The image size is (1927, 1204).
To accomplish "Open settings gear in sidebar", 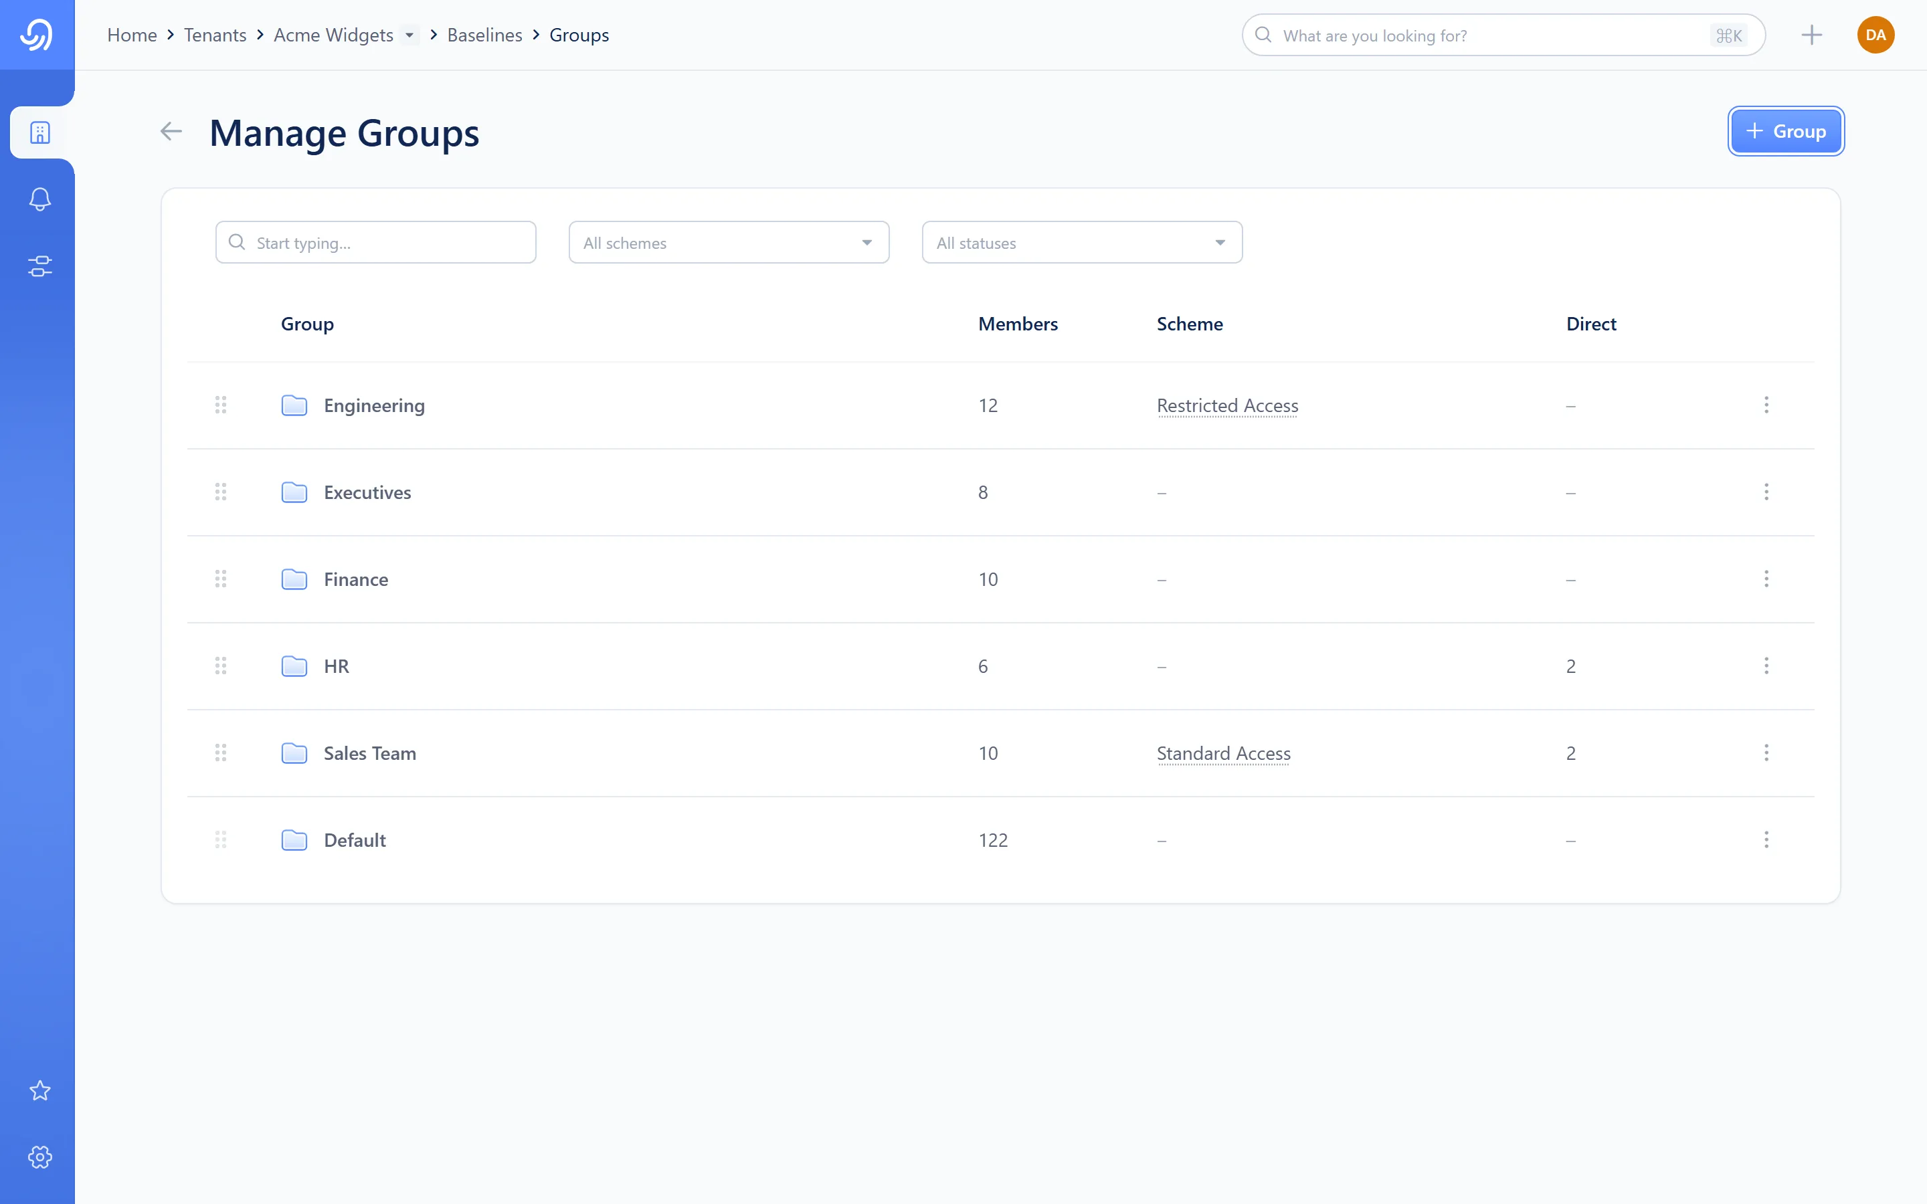I will tap(40, 1157).
